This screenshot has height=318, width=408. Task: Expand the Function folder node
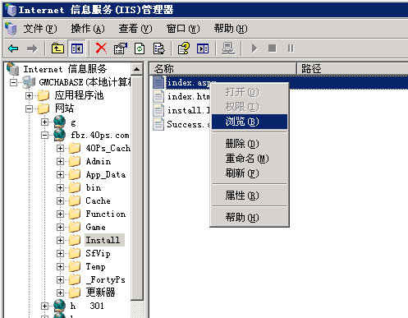click(x=60, y=214)
